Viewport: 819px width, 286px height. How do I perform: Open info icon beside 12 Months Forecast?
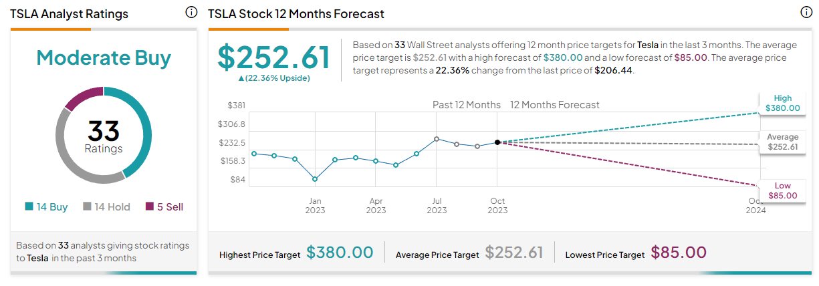806,13
